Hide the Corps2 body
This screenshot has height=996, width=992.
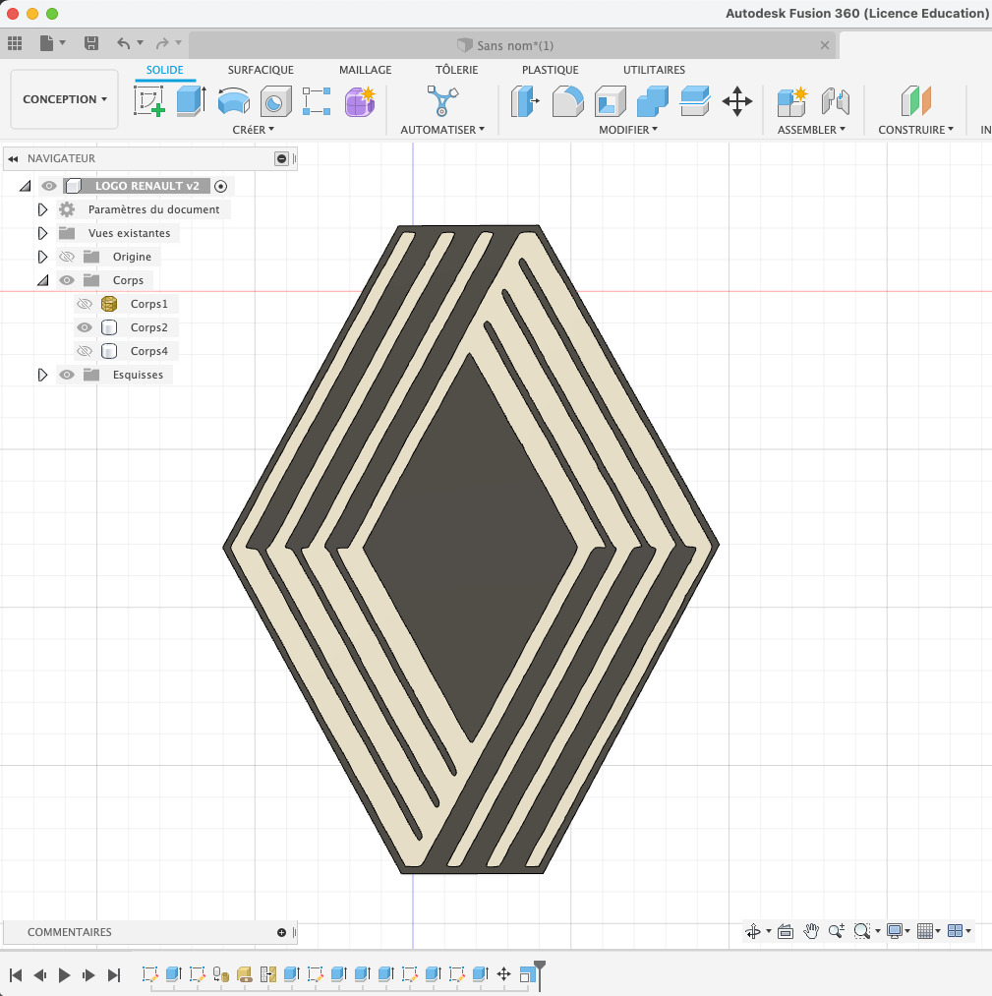click(x=85, y=327)
